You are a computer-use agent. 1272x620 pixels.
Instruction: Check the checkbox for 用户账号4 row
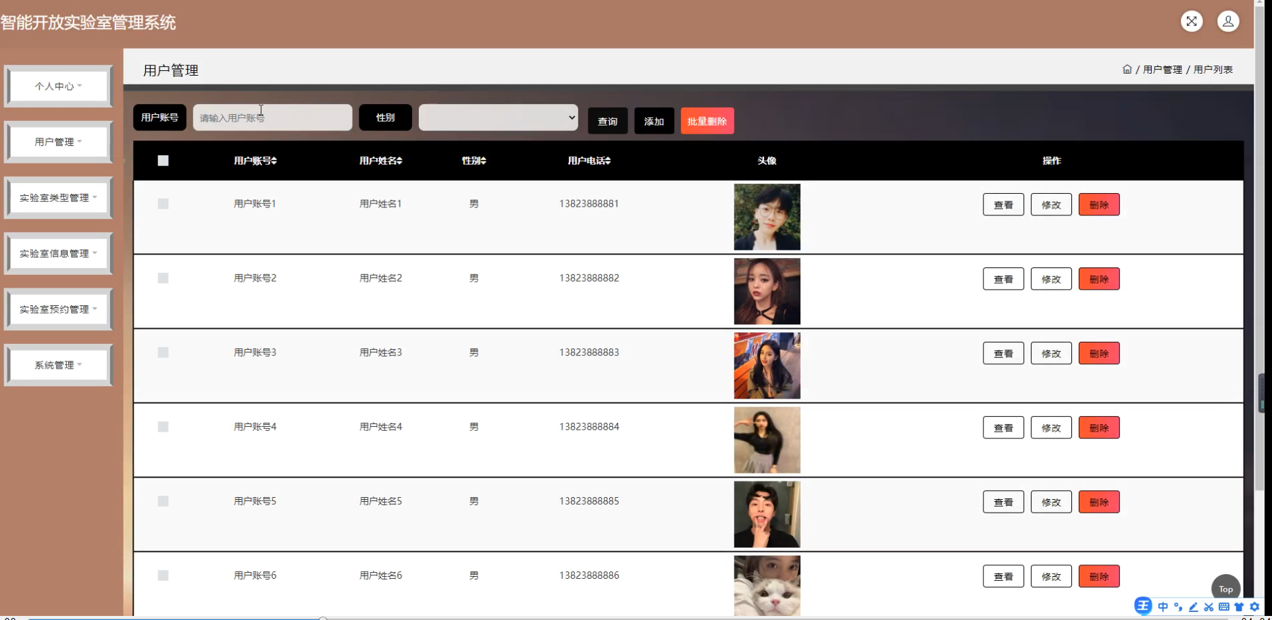[x=163, y=427]
